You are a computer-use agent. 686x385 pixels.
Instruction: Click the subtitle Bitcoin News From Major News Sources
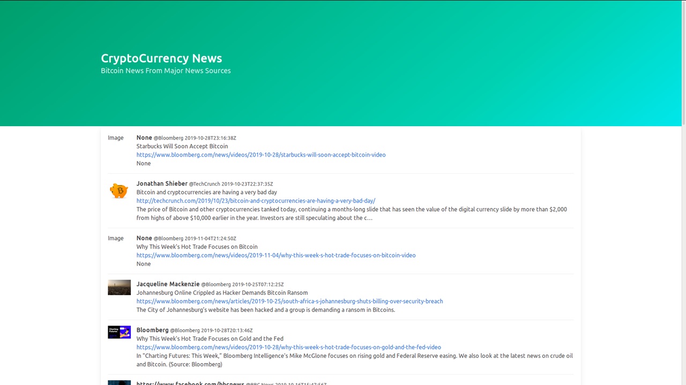coord(166,71)
